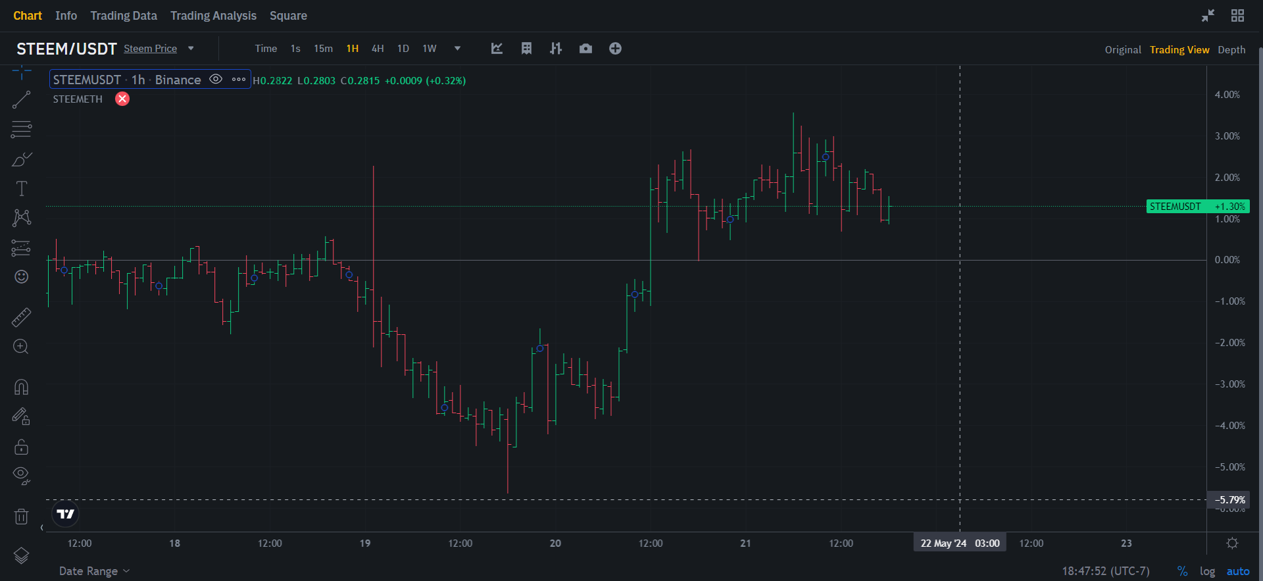Activate the zoom in tool

[21, 347]
